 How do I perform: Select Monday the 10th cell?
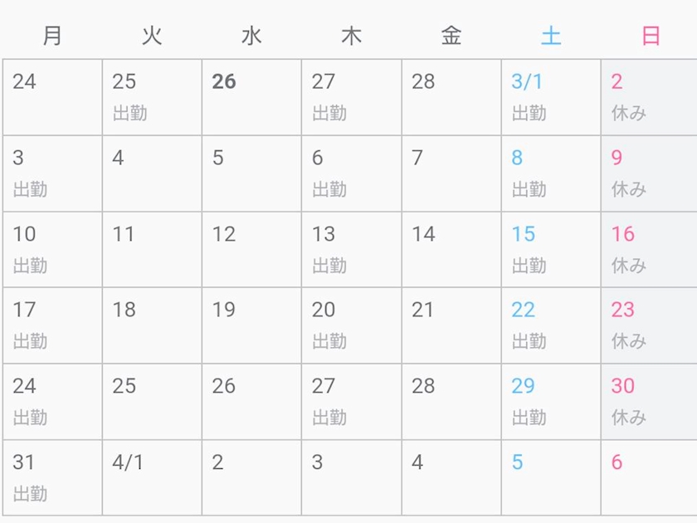click(x=52, y=250)
